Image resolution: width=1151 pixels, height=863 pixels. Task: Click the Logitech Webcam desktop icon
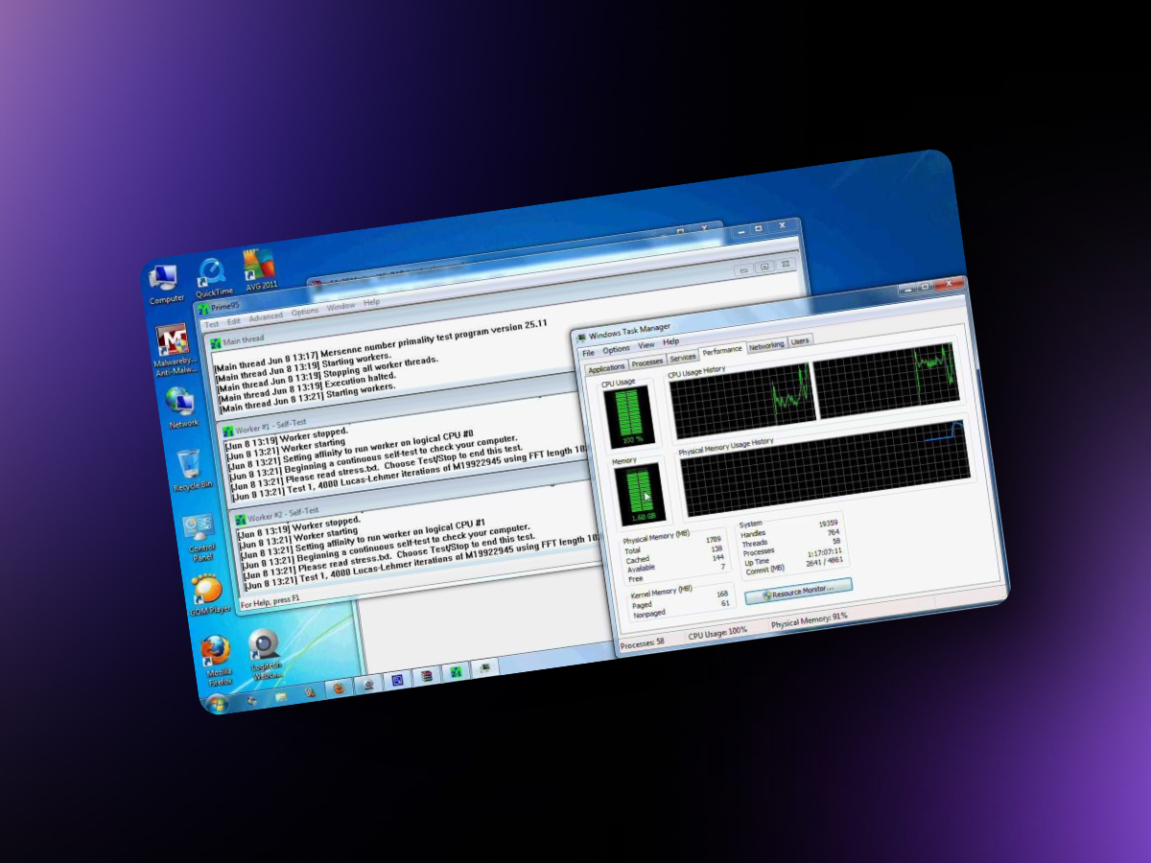264,645
